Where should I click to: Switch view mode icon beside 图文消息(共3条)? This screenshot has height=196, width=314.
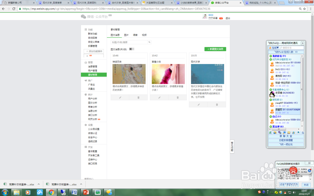[x=132, y=49]
